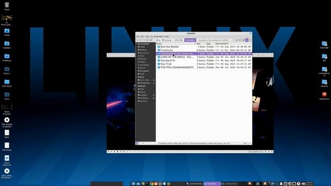Click play in the video player controls
The width and height of the screenshot is (331, 186).
pyautogui.click(x=114, y=151)
